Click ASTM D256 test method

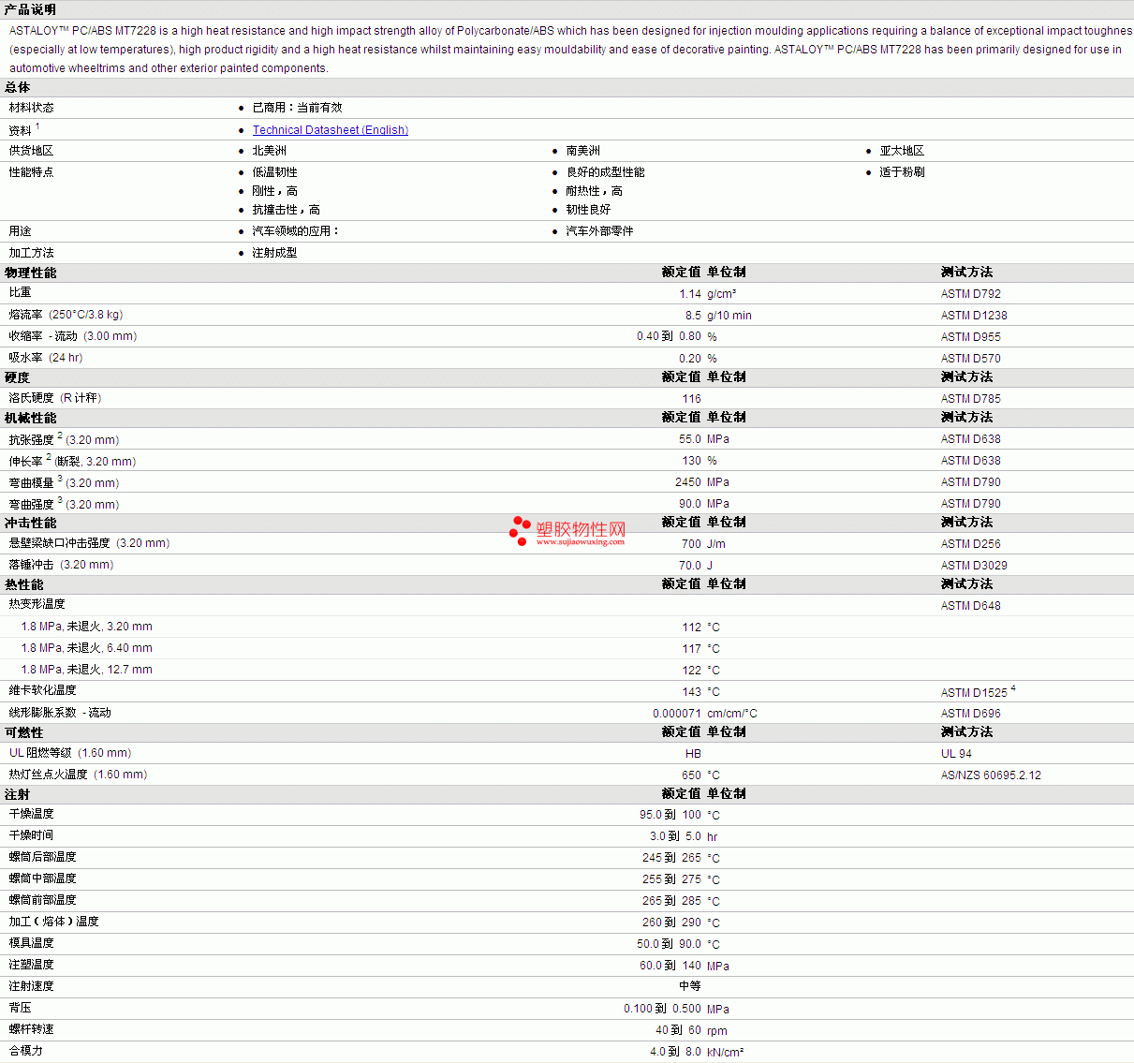coord(970,544)
